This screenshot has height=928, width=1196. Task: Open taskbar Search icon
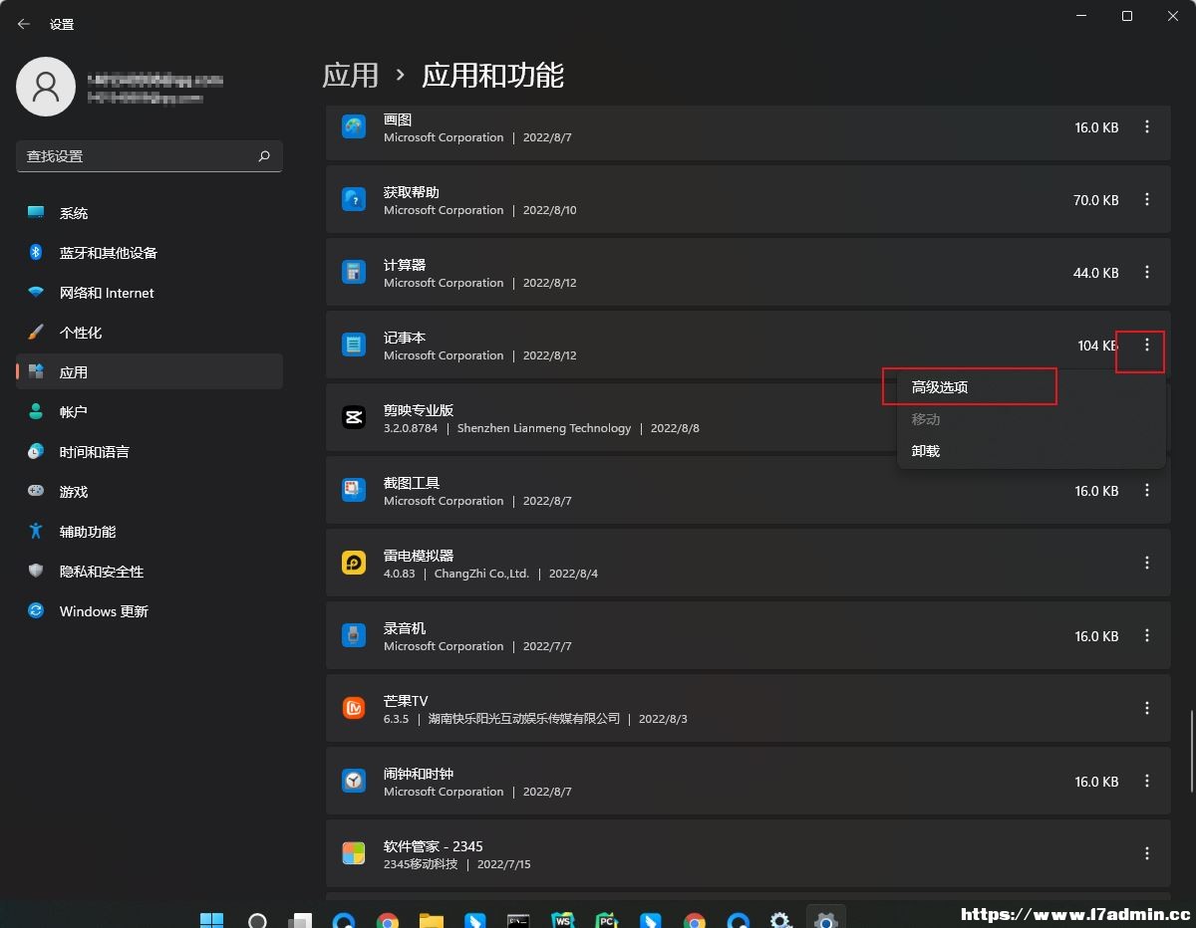(257, 920)
